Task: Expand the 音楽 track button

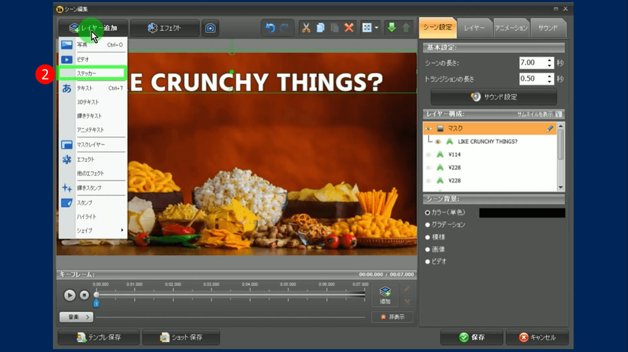Action: [76, 317]
